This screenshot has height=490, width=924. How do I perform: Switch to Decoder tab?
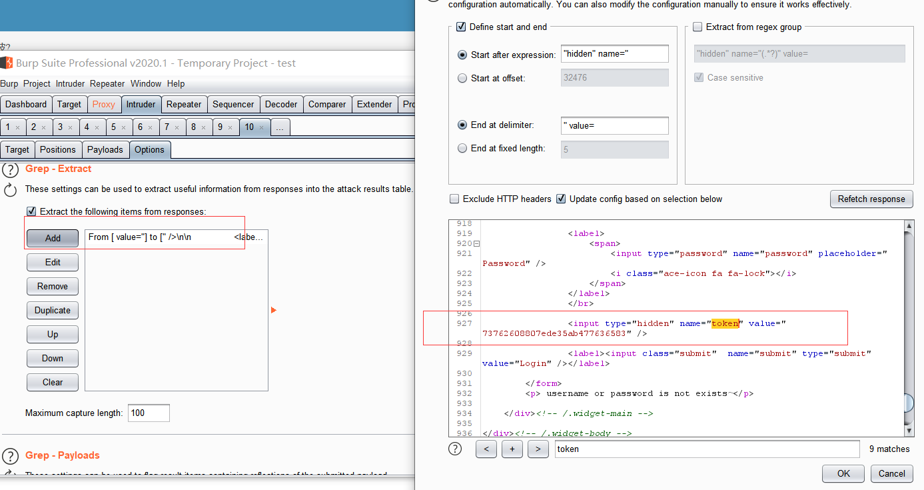pyautogui.click(x=281, y=105)
